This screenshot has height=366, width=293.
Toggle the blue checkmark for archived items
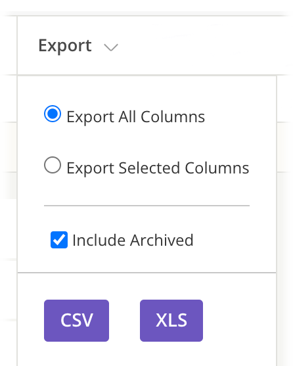59,240
